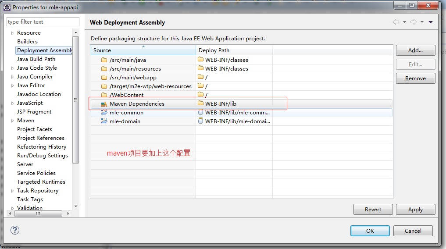The height and width of the screenshot is (249, 446).
Task: Expand the JavaScript tree node
Action: coord(12,103)
